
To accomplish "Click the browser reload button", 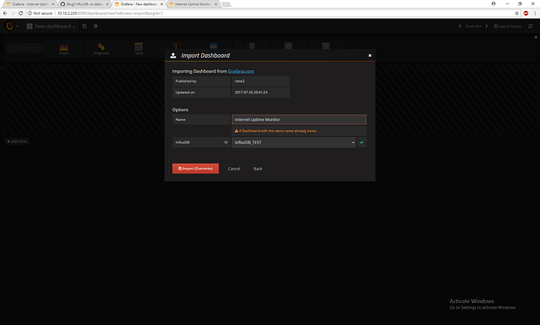I will click(x=20, y=13).
